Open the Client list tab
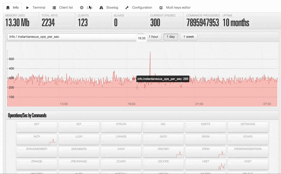281x174 pixels. click(x=63, y=7)
